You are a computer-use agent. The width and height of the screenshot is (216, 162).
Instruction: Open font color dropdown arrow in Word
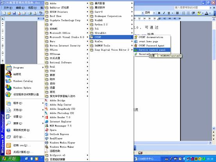pyautogui.click(x=210, y=13)
